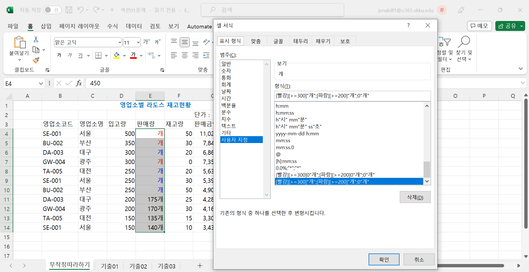Toggle middle vertical alignment button
The width and height of the screenshot is (529, 272).
pos(185,42)
